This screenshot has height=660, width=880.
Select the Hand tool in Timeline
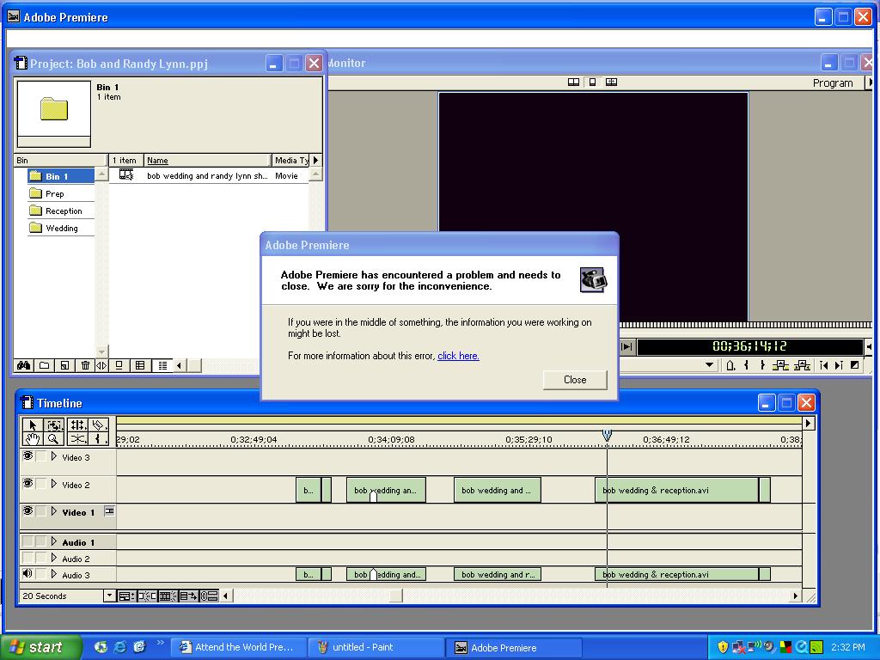33,439
